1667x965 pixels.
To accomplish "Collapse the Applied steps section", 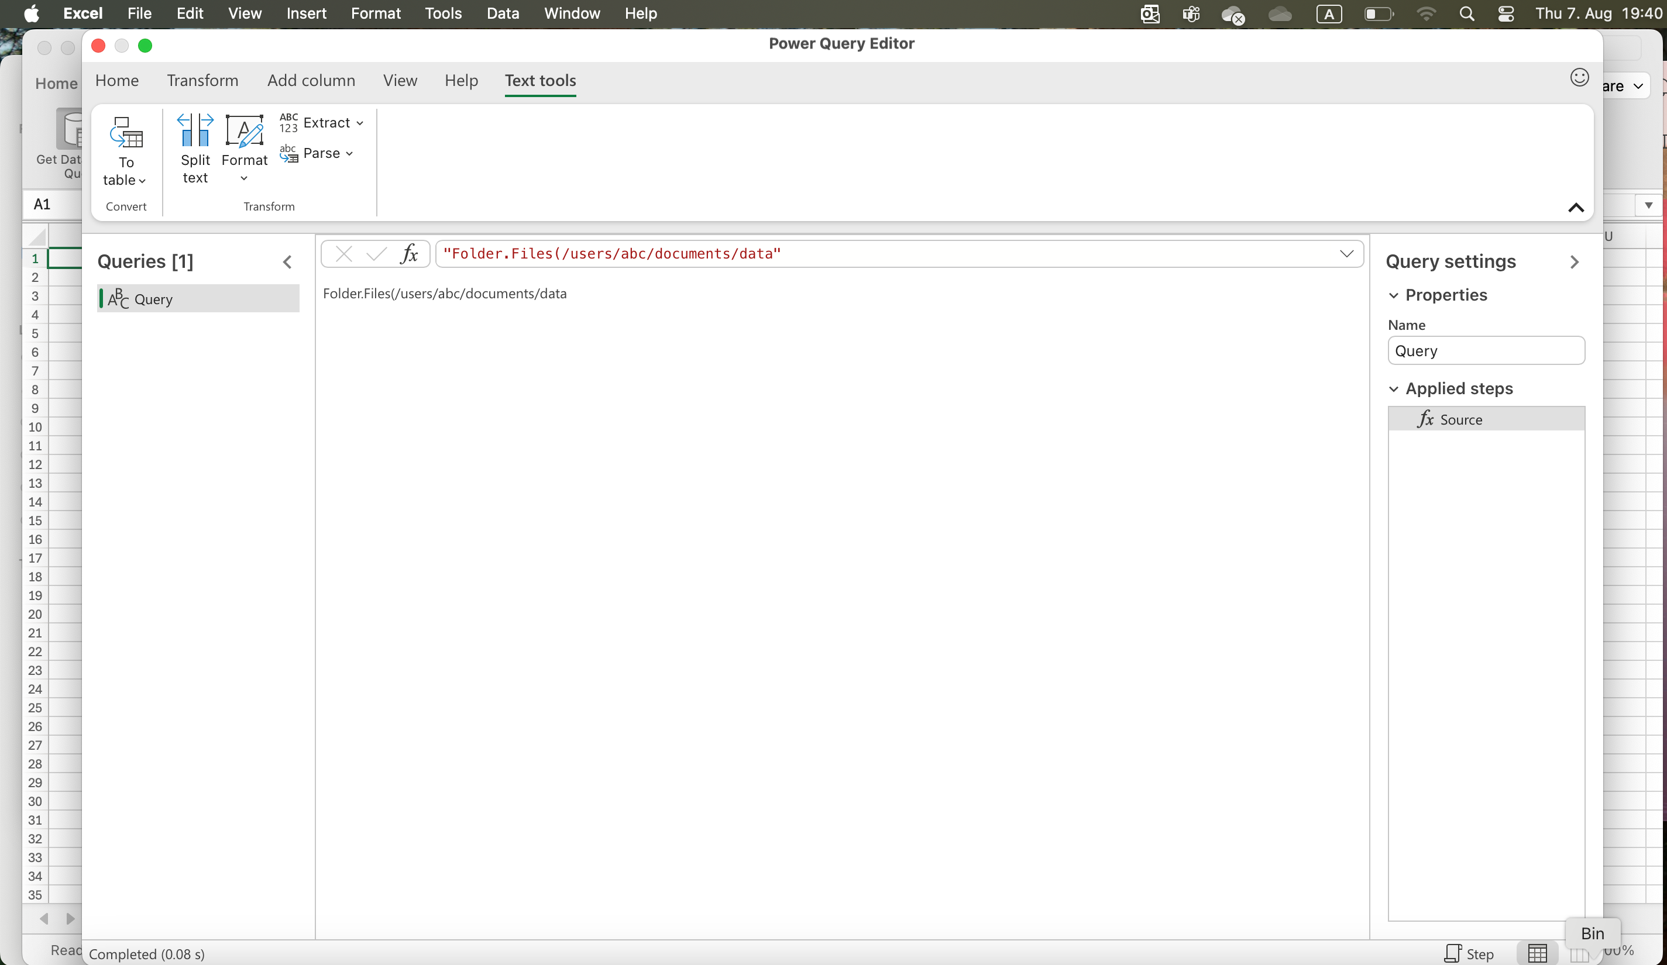I will click(1393, 389).
